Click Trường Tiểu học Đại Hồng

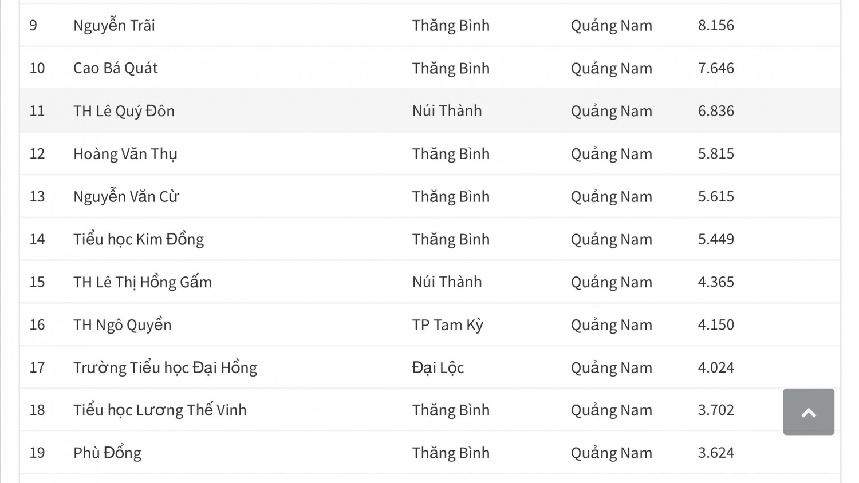tap(165, 367)
